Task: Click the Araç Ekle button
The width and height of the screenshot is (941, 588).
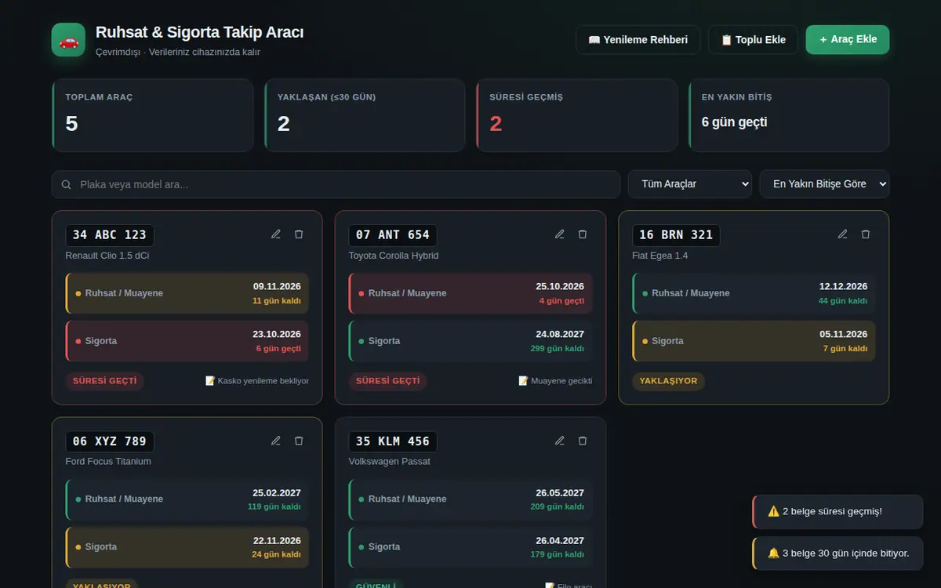Action: tap(848, 39)
